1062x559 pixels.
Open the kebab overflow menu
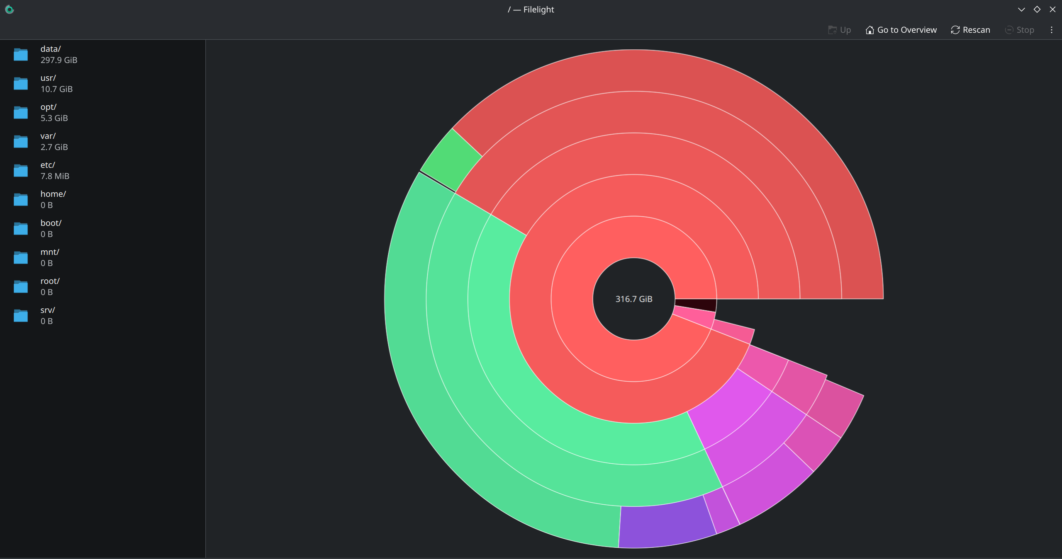click(1051, 30)
